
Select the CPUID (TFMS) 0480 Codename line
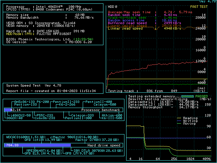[49, 10]
